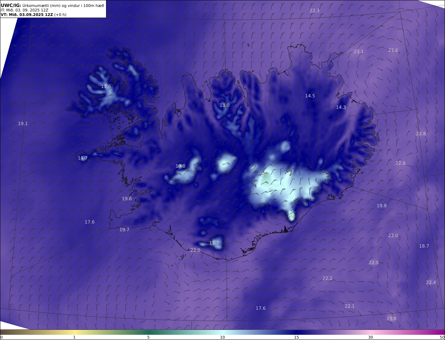Click the title line 'UWC/IG: Úrkomumætti (mm) og vindur'
The width and height of the screenshot is (445, 340).
pos(52,6)
